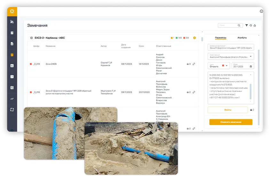Click the link icon in row _3_219
Viewport: 270px width, 176px height.
(x=194, y=64)
